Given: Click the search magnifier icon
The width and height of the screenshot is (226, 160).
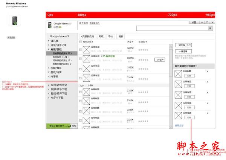Looking at the screenshot, I should coord(210,28).
